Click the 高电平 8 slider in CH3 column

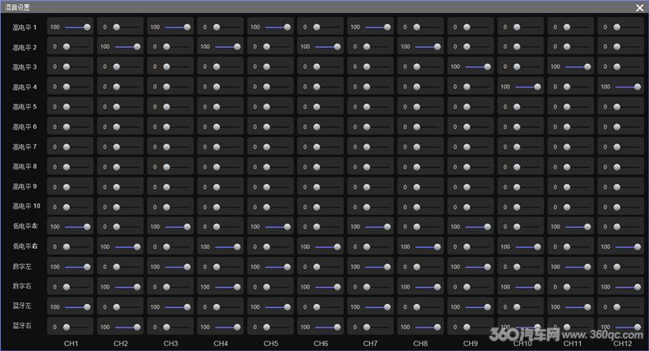[x=177, y=167]
